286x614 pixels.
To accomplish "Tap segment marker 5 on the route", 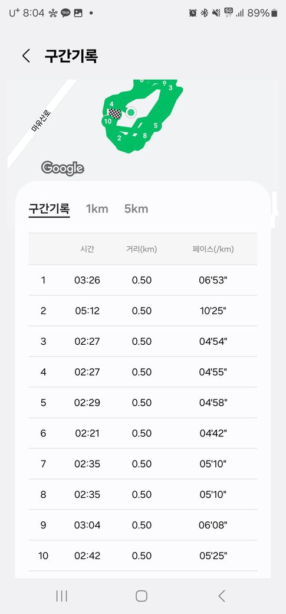I will tap(155, 125).
